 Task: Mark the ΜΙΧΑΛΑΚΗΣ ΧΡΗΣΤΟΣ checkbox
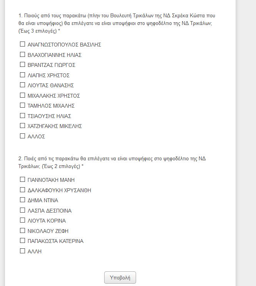pos(22,96)
